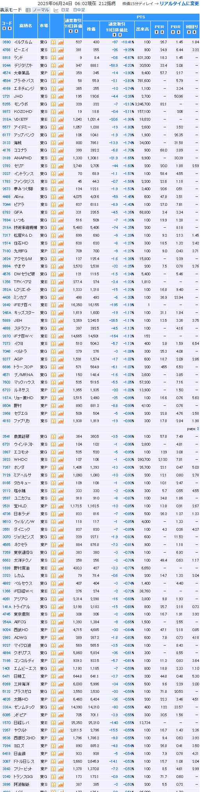Screen dimensions: 203x792
Task: Select the ランド stock name cell
Action: pyautogui.click(x=25, y=58)
